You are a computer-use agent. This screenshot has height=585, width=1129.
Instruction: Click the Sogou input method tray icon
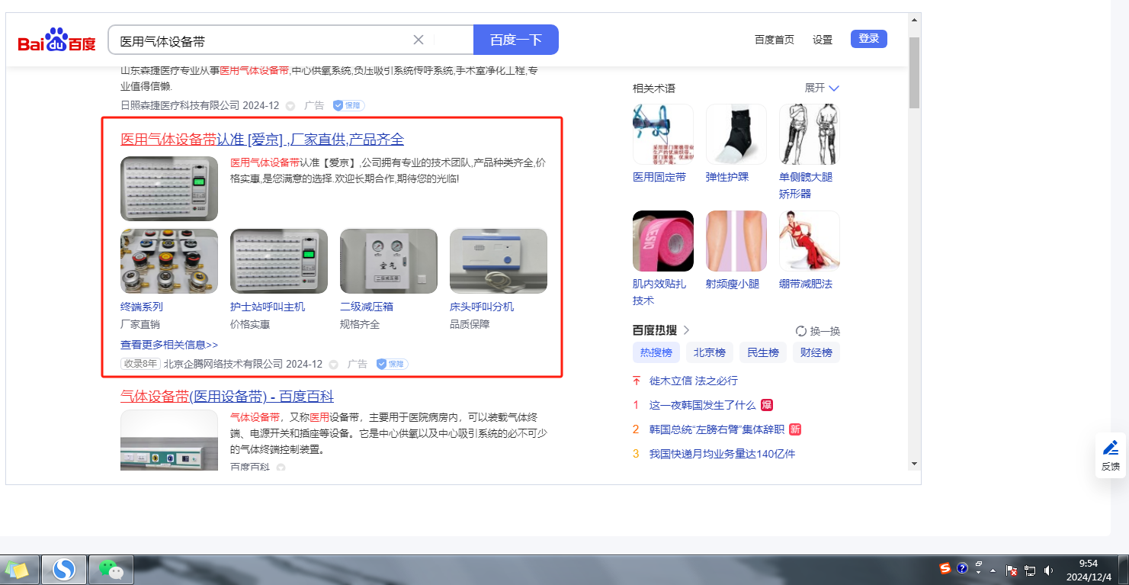(945, 568)
